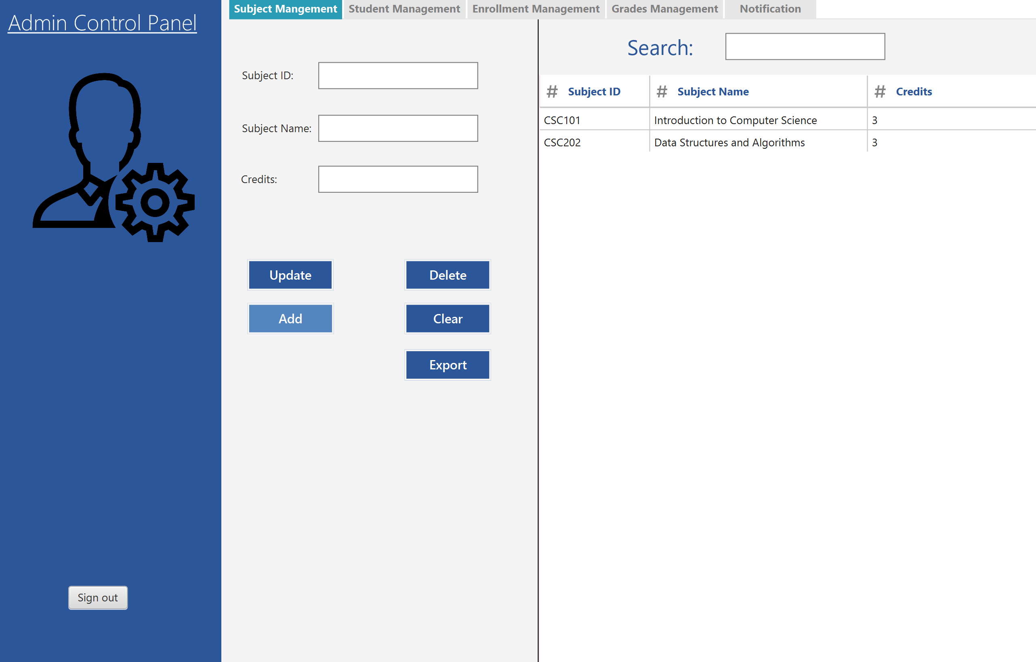Click the Sign out button
1036x662 pixels.
[x=98, y=597]
